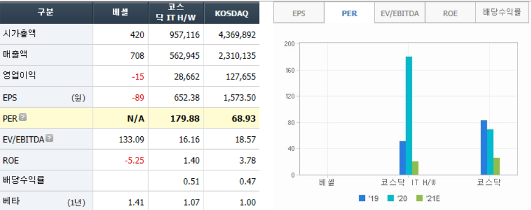The height and width of the screenshot is (210, 531).
Task: Select the PER chart tab
Action: tap(349, 13)
